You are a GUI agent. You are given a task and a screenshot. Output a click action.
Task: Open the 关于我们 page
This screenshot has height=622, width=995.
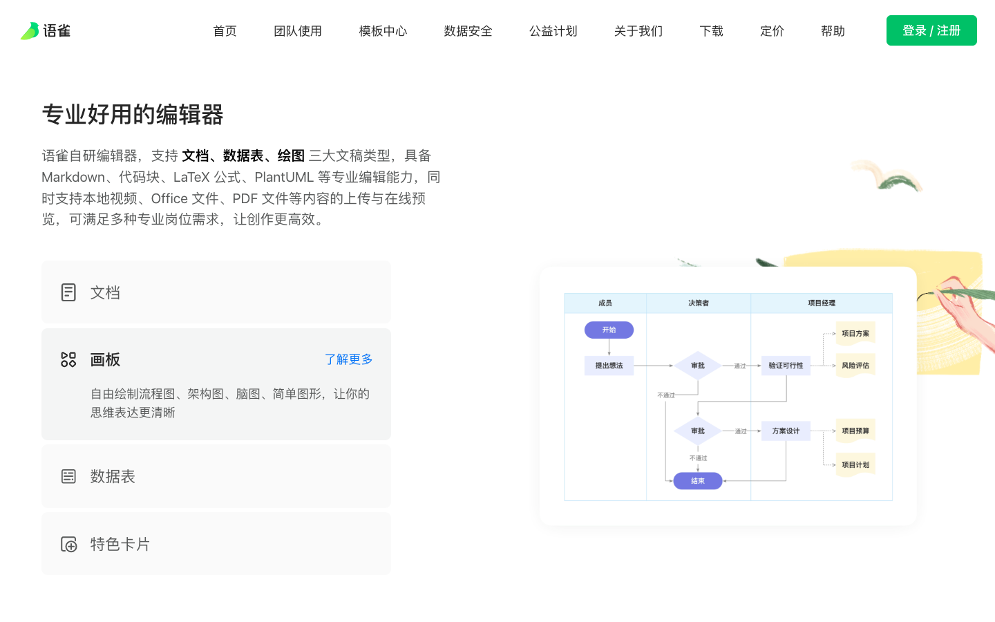[x=638, y=31]
